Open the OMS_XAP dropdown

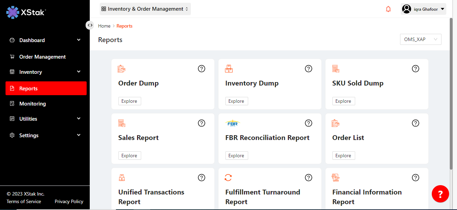point(420,39)
